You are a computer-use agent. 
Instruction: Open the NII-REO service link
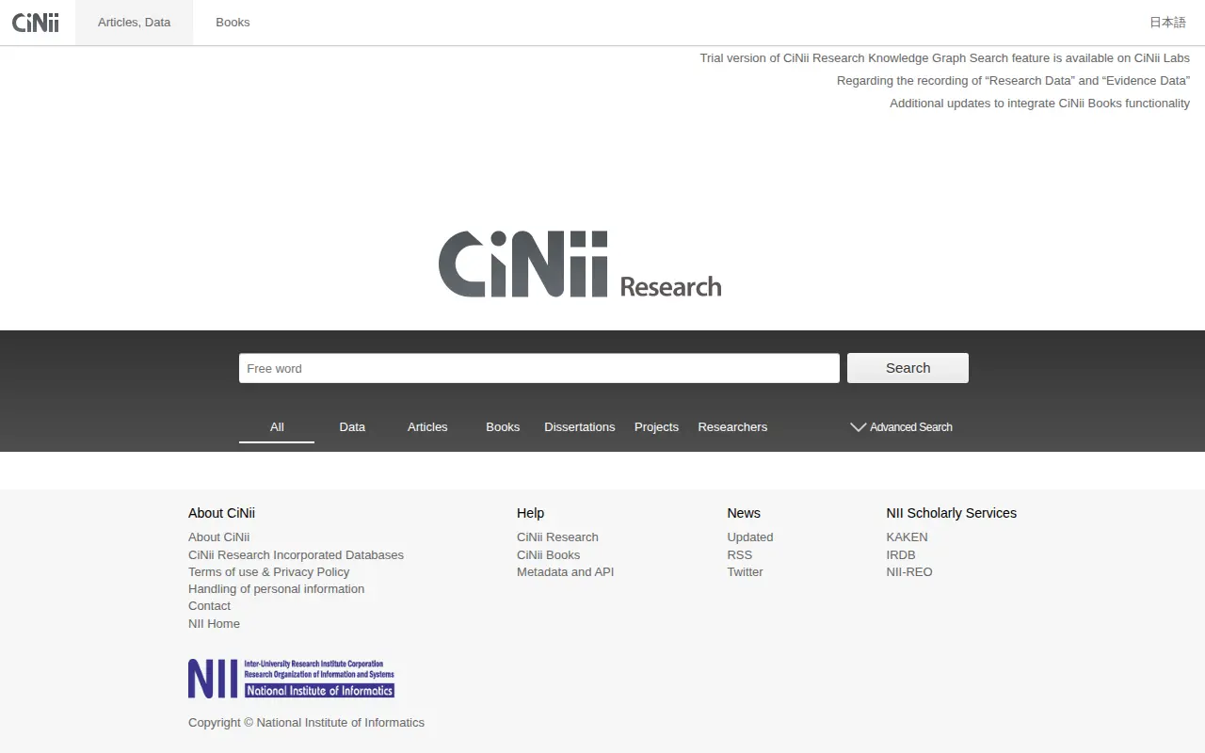point(908,572)
